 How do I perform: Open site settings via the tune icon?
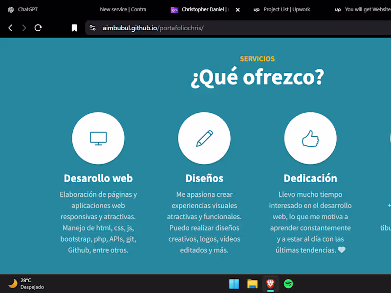[92, 28]
